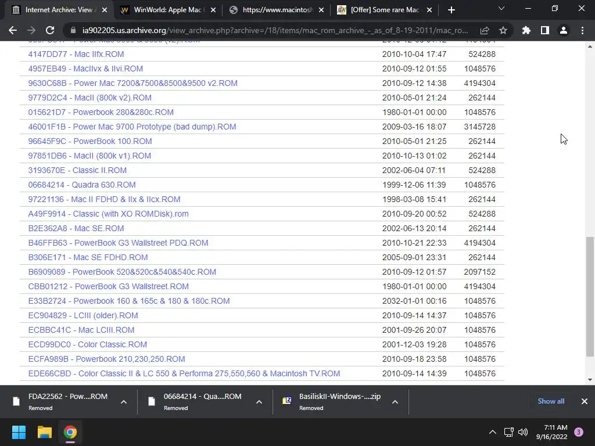
Task: Close the Internet Archive tab
Action: point(105,10)
